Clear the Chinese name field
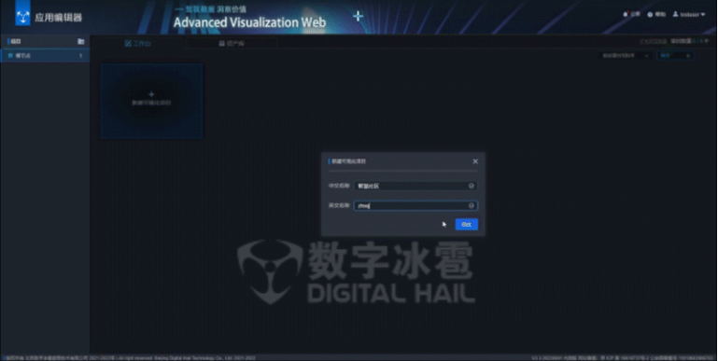The height and width of the screenshot is (361, 718). point(472,186)
